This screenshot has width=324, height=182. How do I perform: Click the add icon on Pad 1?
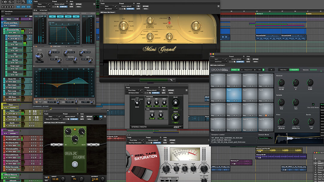click(x=224, y=75)
